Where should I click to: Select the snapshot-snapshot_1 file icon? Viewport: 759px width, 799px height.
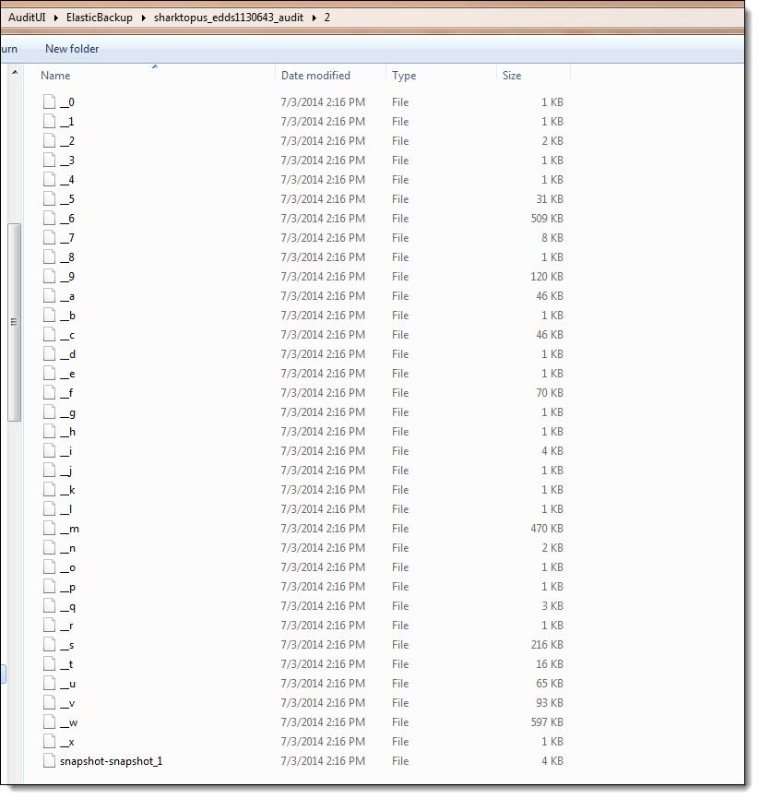(x=50, y=761)
